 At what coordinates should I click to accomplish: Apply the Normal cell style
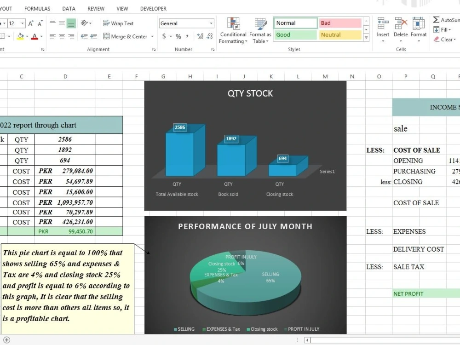(x=295, y=23)
